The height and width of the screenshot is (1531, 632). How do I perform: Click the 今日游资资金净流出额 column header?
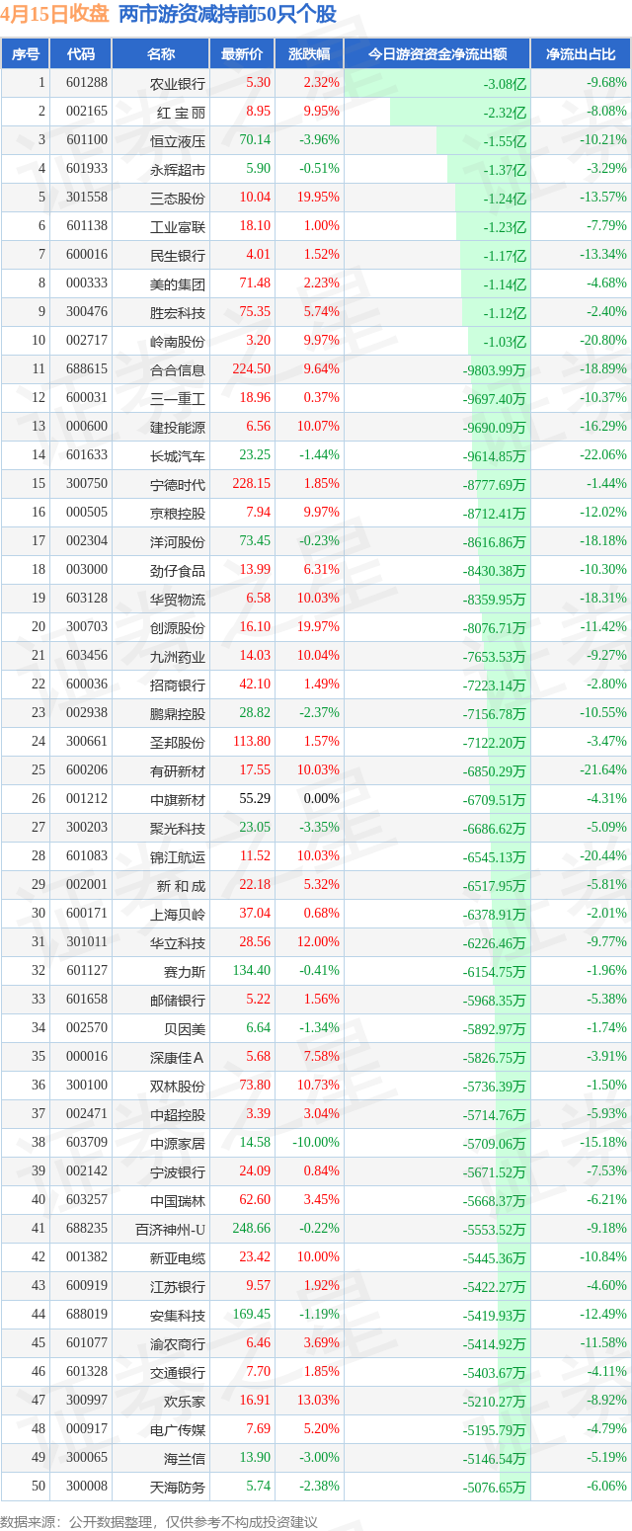(x=437, y=54)
